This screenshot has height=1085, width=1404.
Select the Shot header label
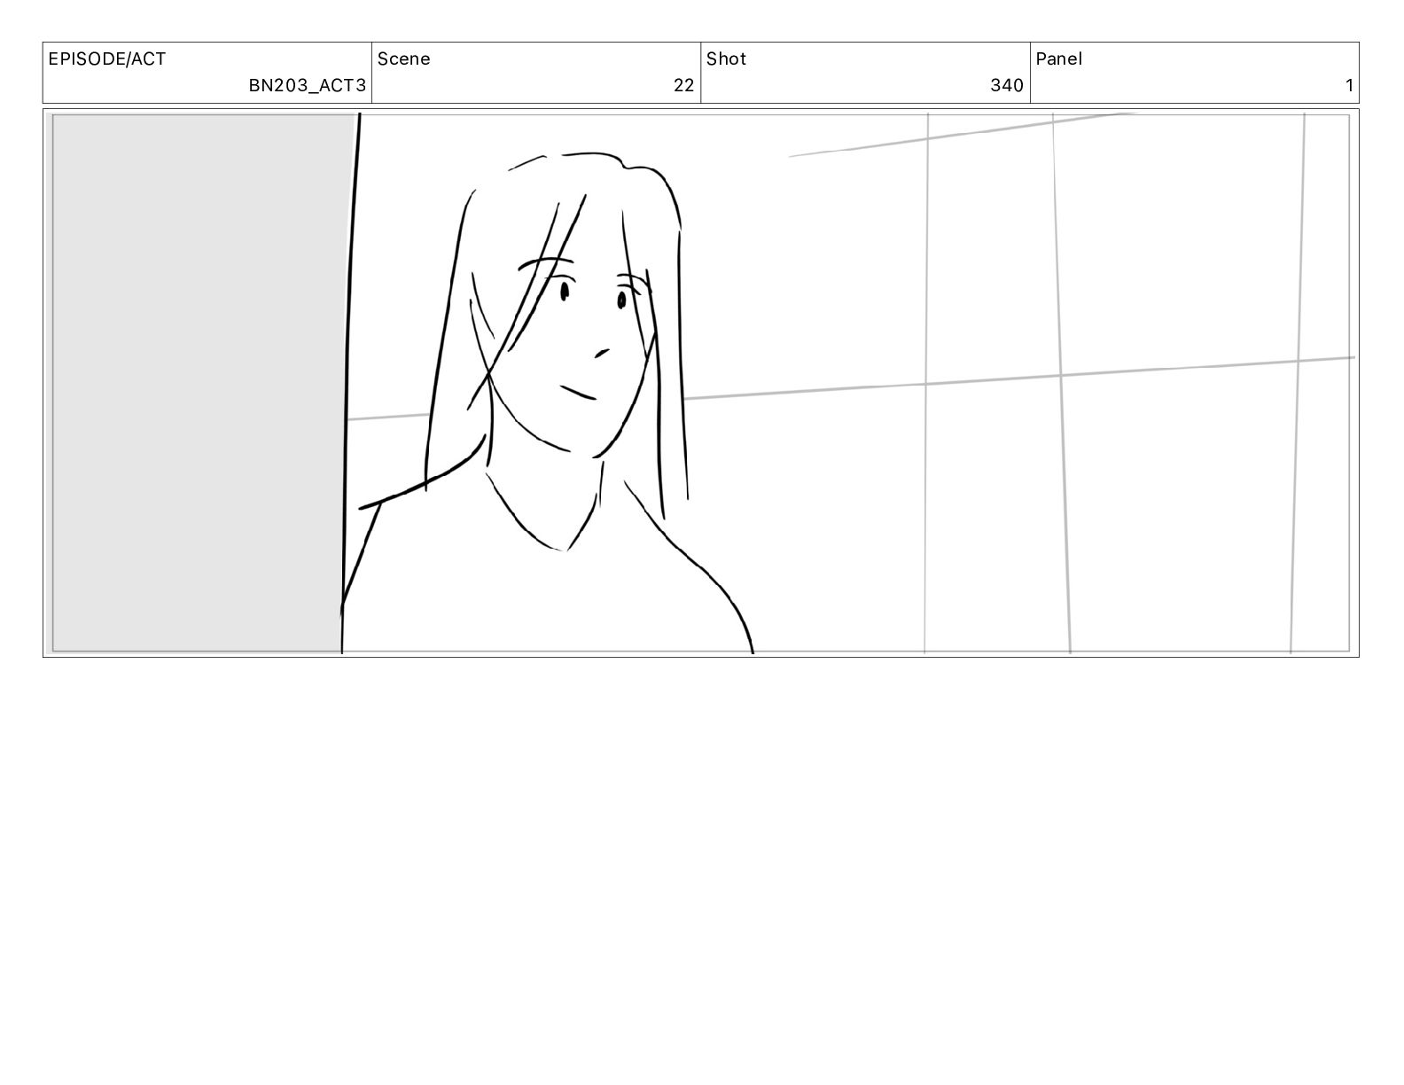[x=726, y=59]
